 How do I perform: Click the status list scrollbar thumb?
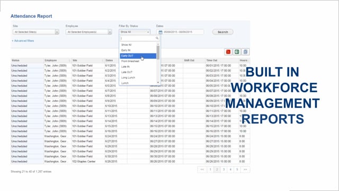tap(158, 53)
